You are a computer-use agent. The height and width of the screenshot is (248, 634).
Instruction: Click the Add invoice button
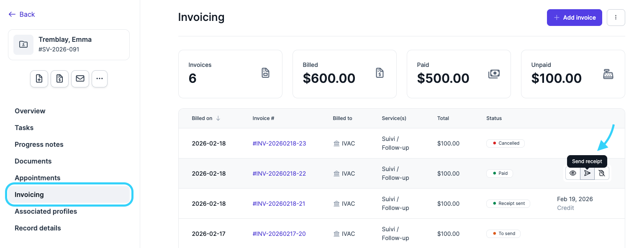pos(574,18)
